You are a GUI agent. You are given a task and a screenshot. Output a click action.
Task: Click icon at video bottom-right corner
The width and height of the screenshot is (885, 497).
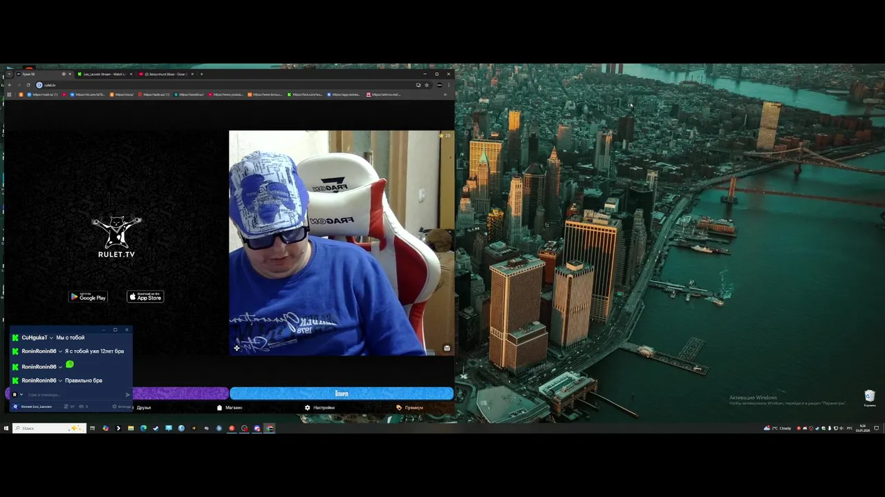click(447, 348)
